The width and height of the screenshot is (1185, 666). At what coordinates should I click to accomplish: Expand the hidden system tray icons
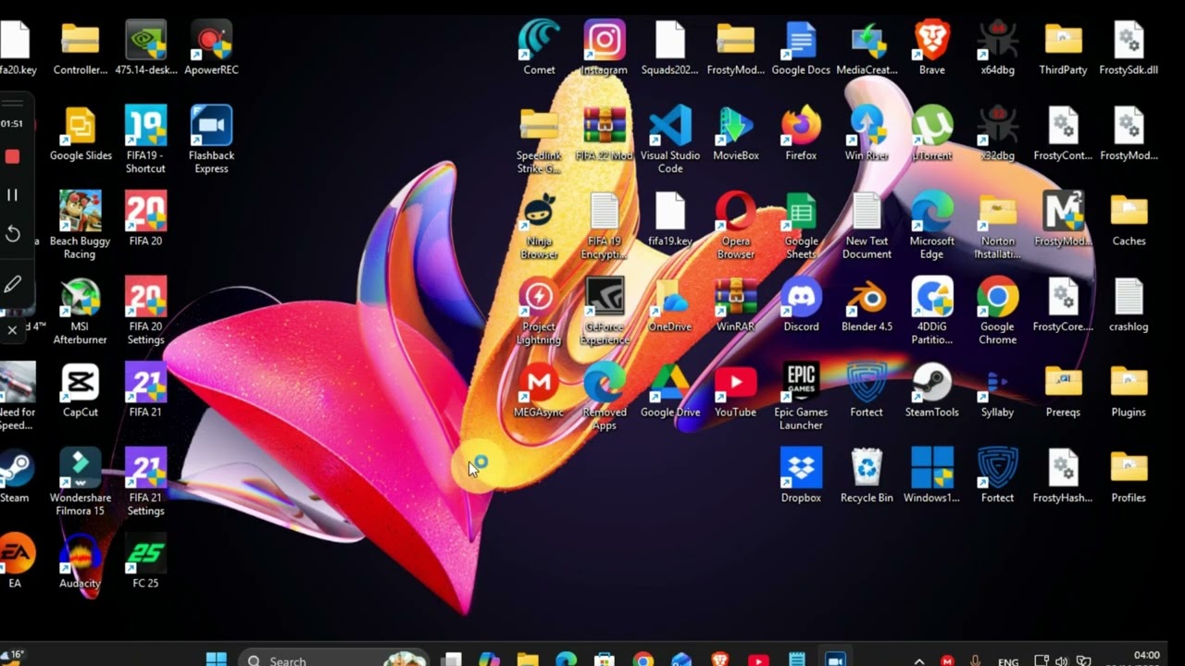919,660
